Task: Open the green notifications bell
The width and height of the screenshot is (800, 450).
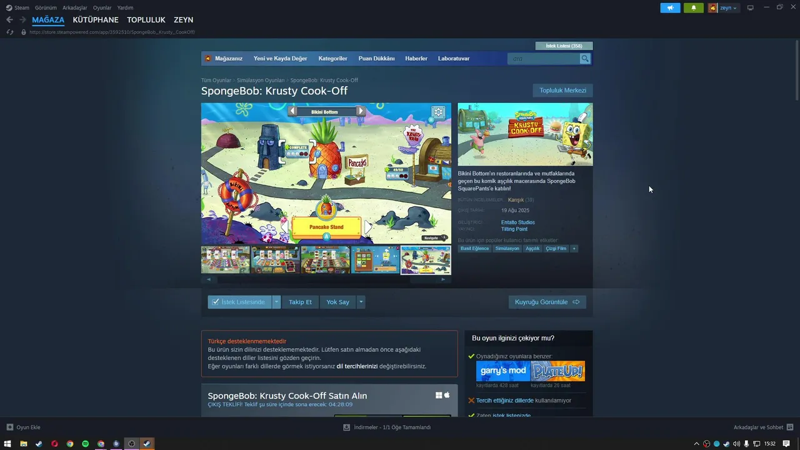Action: (x=693, y=8)
